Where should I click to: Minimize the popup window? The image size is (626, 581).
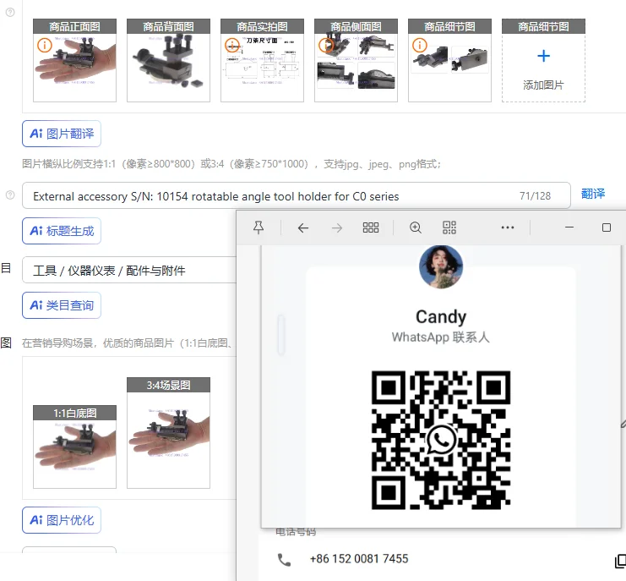click(x=569, y=227)
